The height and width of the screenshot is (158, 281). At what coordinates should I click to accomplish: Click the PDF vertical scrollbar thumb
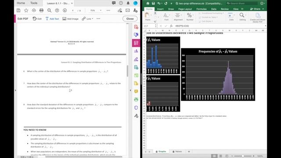point(127,71)
